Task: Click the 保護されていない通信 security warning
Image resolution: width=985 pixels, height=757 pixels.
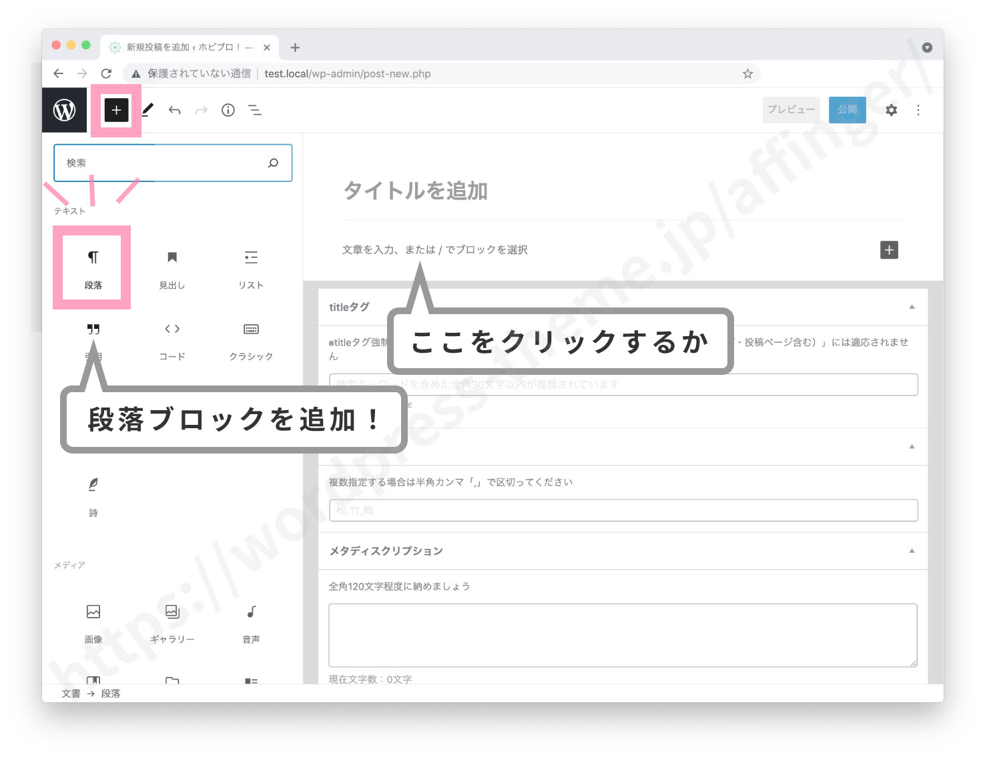Action: click(192, 73)
